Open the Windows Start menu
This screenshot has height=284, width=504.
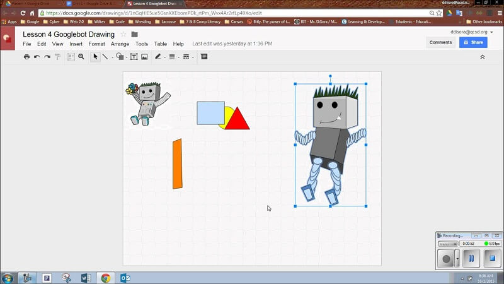8,278
